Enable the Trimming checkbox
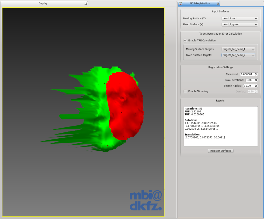The image size is (264, 219). point(185,91)
